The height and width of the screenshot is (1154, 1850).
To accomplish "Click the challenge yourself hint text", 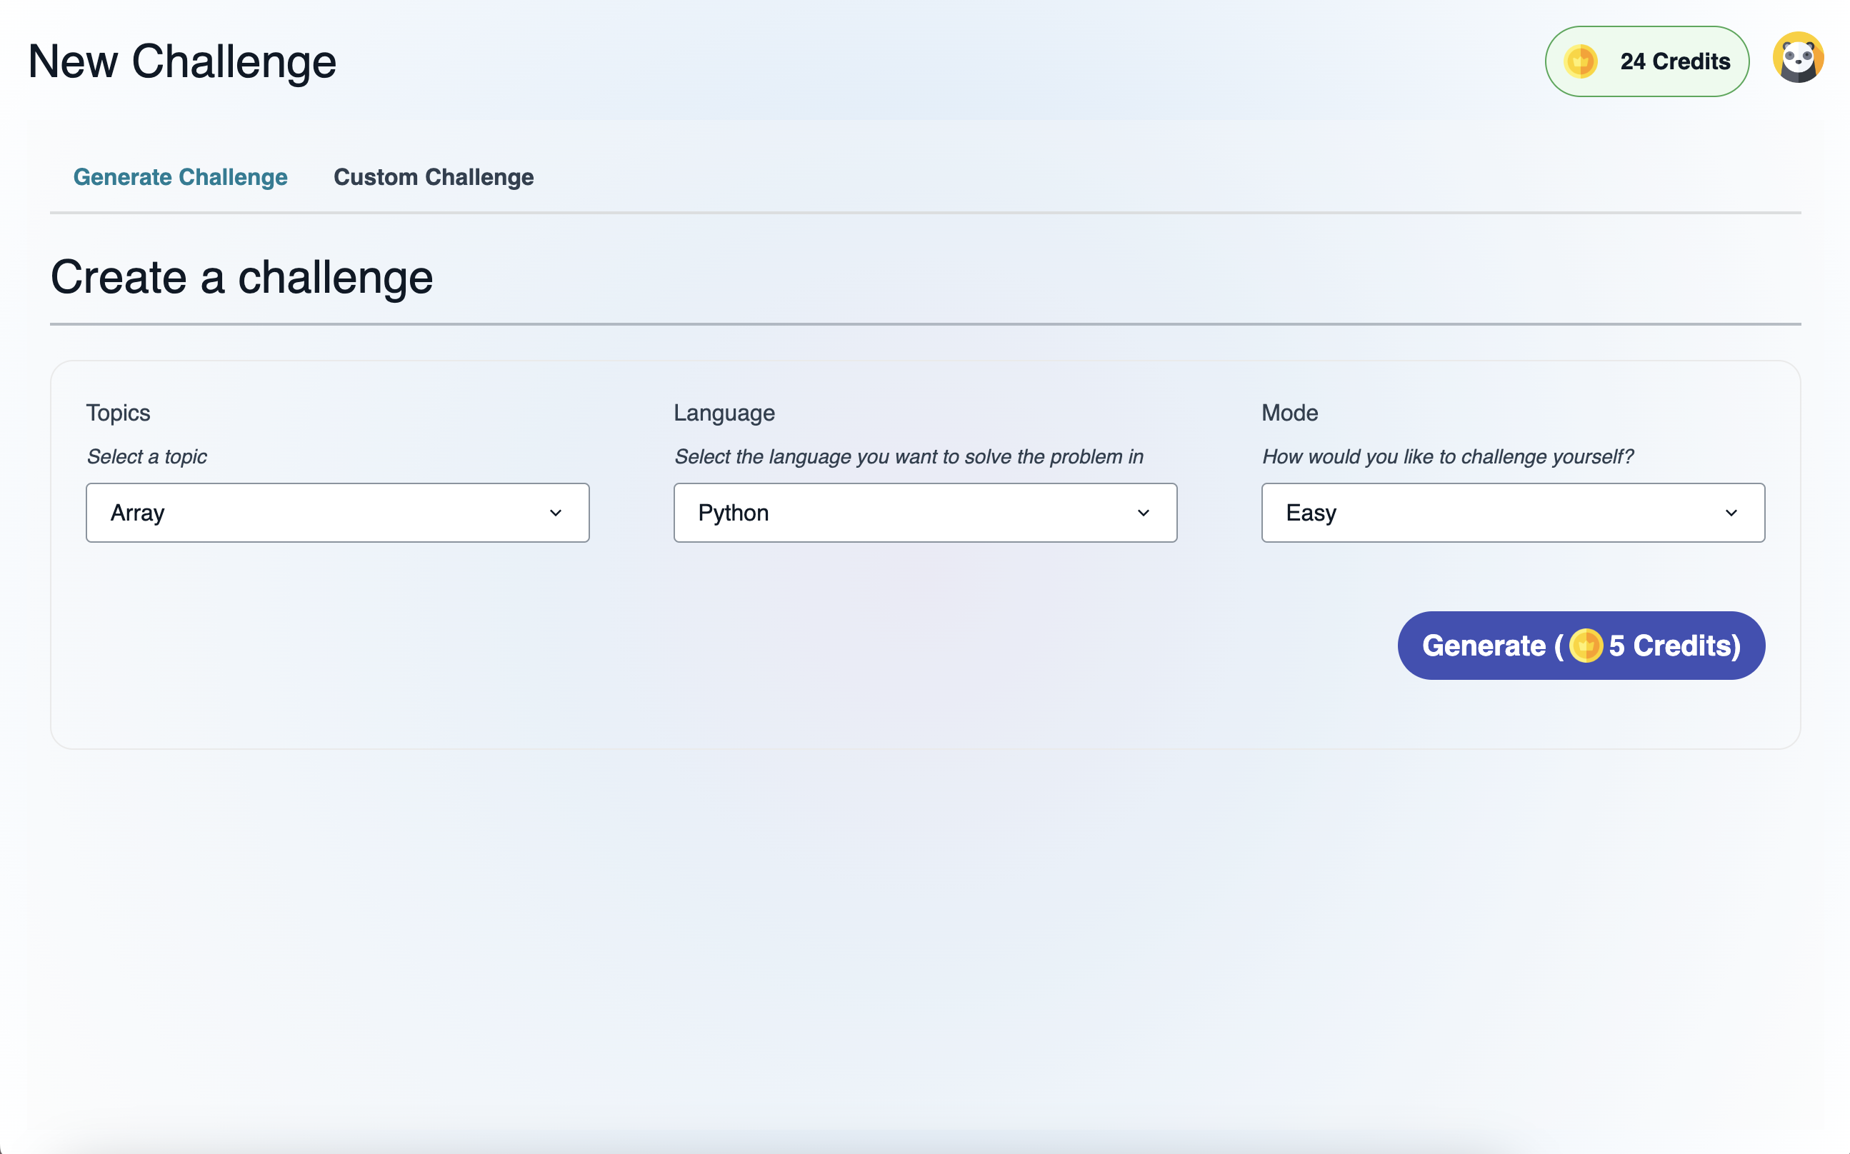I will 1447,456.
